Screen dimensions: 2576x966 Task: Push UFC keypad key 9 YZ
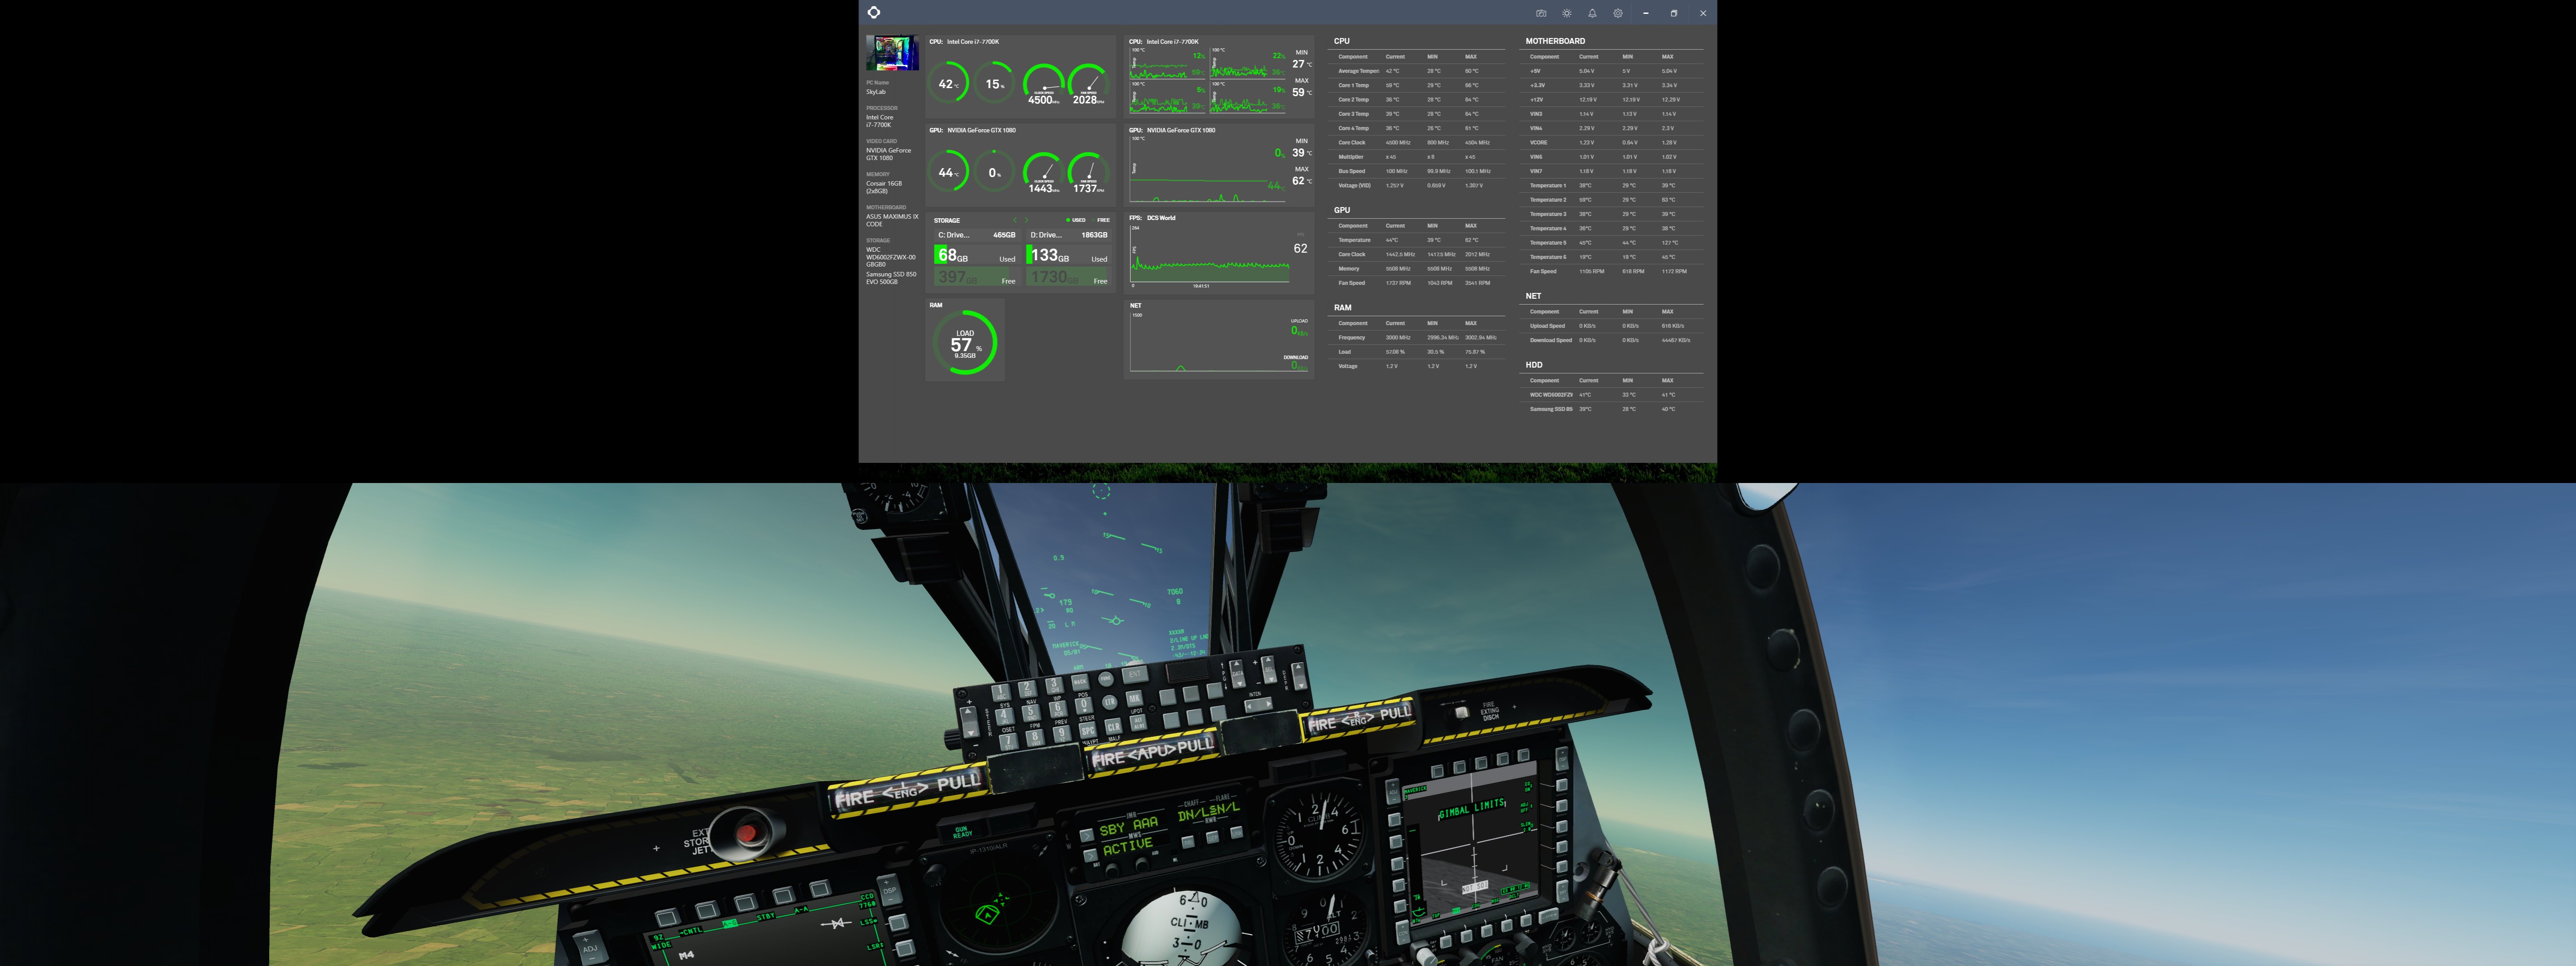(1062, 734)
